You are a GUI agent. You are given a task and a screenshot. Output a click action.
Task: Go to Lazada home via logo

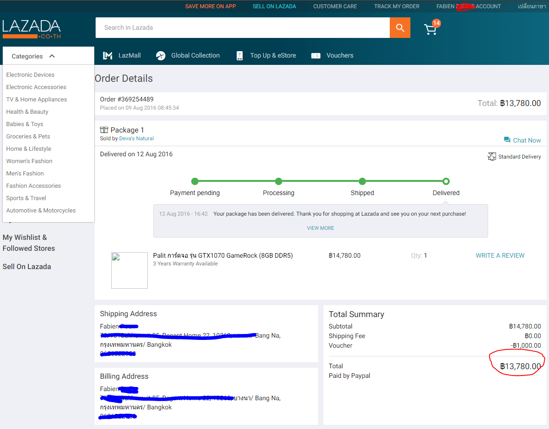click(32, 29)
